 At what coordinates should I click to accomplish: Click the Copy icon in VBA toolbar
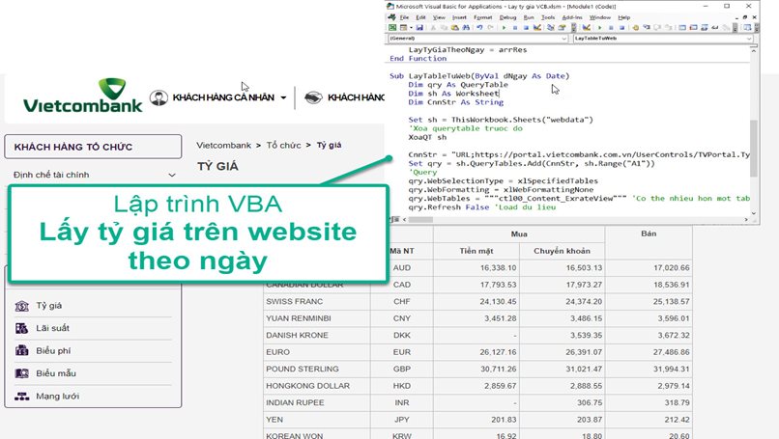click(444, 27)
